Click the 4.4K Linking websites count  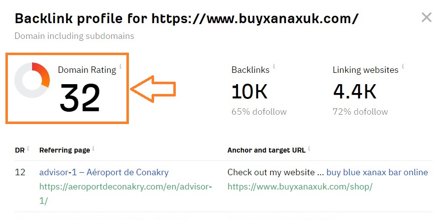[x=355, y=91]
